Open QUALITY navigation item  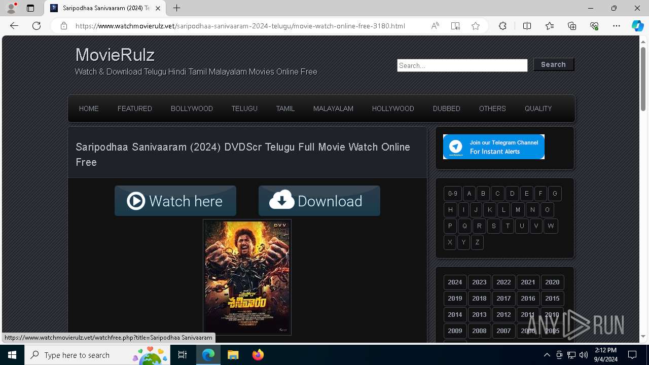538,108
